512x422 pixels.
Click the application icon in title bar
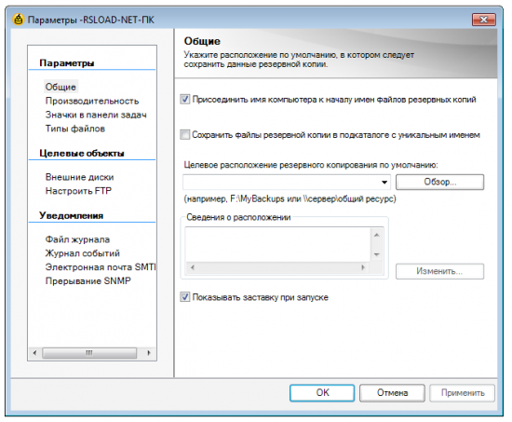click(19, 20)
